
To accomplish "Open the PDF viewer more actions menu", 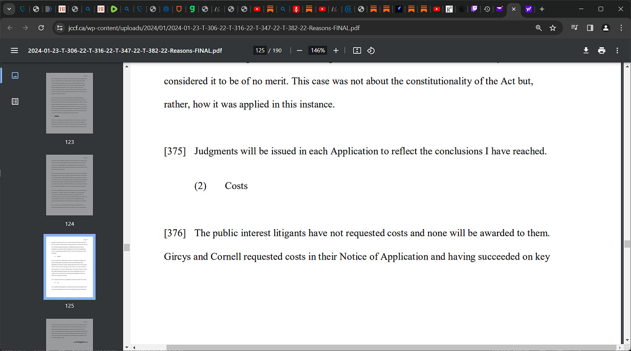I will coord(617,50).
